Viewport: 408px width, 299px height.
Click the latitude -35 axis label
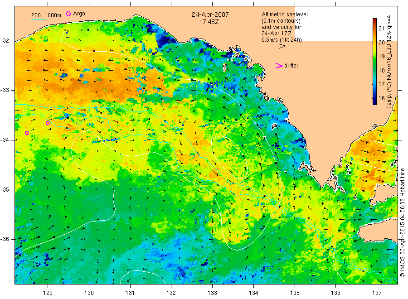[x=5, y=189]
